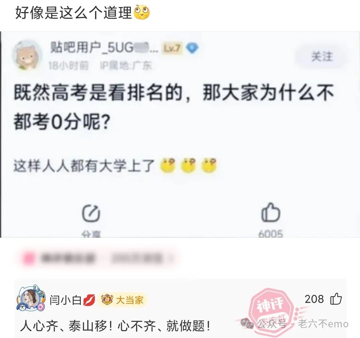Click the 6005 like count on post

pyautogui.click(x=270, y=234)
